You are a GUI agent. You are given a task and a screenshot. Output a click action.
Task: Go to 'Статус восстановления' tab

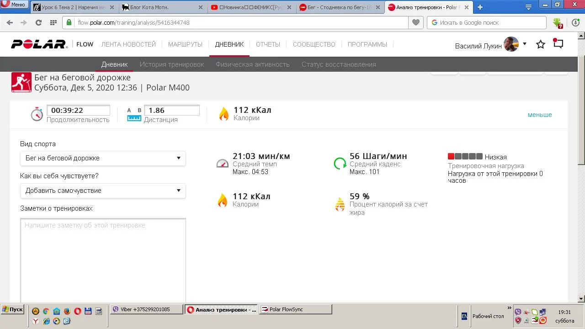(339, 64)
